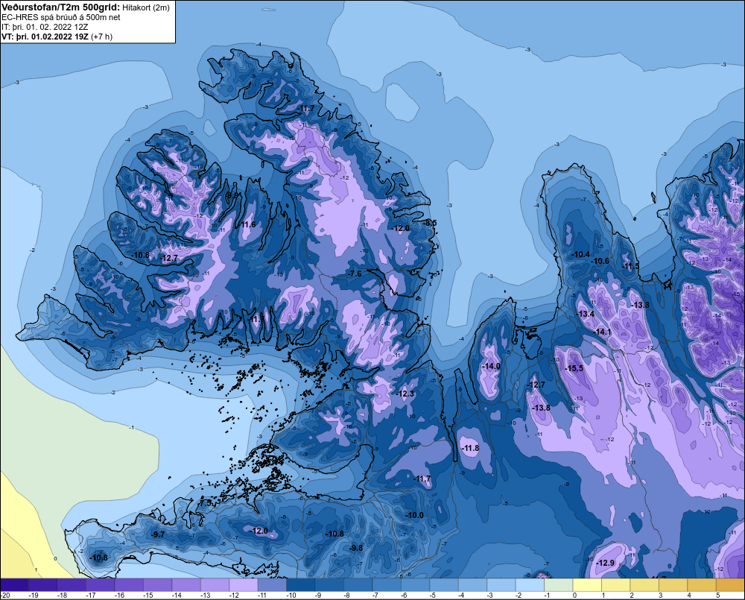Click the -14.0 temperature label on the map
This screenshot has height=600, width=745.
(491, 366)
